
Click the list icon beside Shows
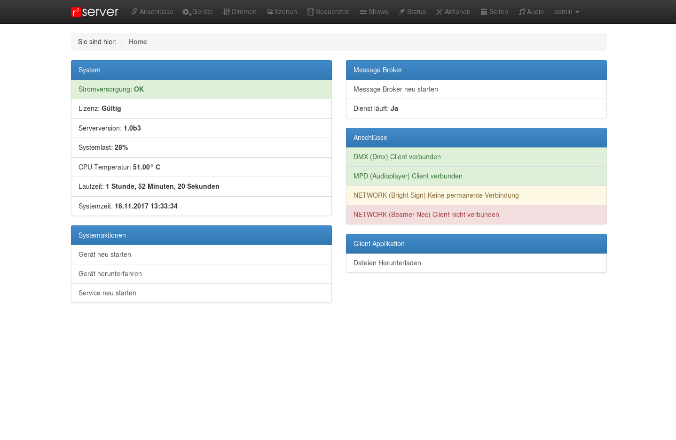pyautogui.click(x=363, y=12)
